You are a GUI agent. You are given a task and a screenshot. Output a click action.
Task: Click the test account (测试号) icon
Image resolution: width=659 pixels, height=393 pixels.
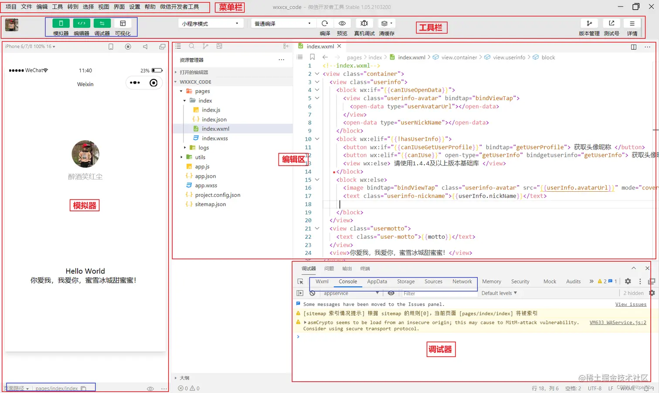pos(611,24)
